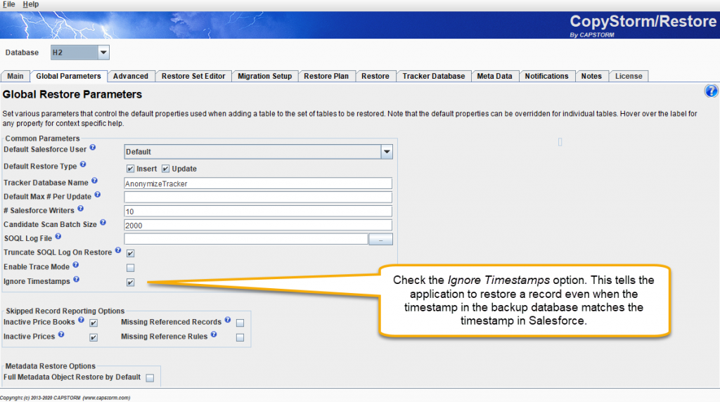720x402 pixels.
Task: Click the SOQL Log File path field
Action: click(246, 239)
